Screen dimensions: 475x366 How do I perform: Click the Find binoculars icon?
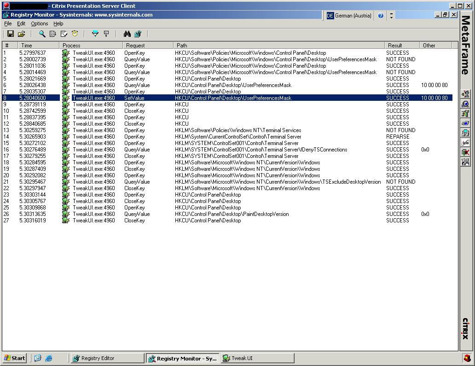[127, 34]
